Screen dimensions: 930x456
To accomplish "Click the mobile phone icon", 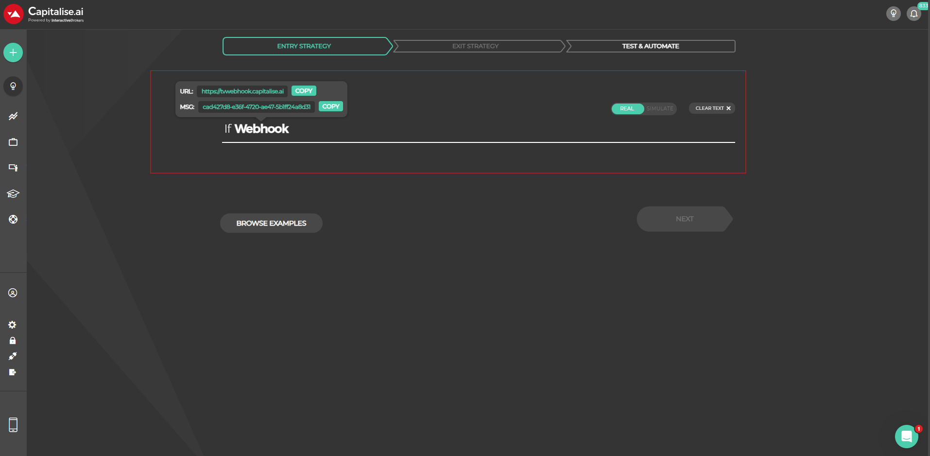I will click(x=13, y=425).
